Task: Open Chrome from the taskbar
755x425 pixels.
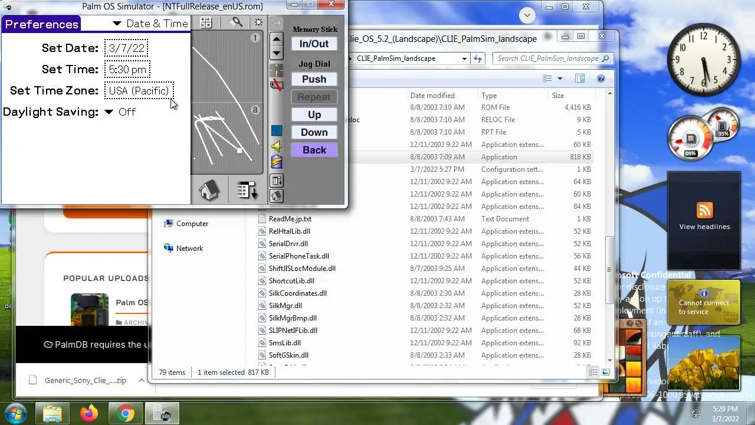Action: [x=125, y=414]
